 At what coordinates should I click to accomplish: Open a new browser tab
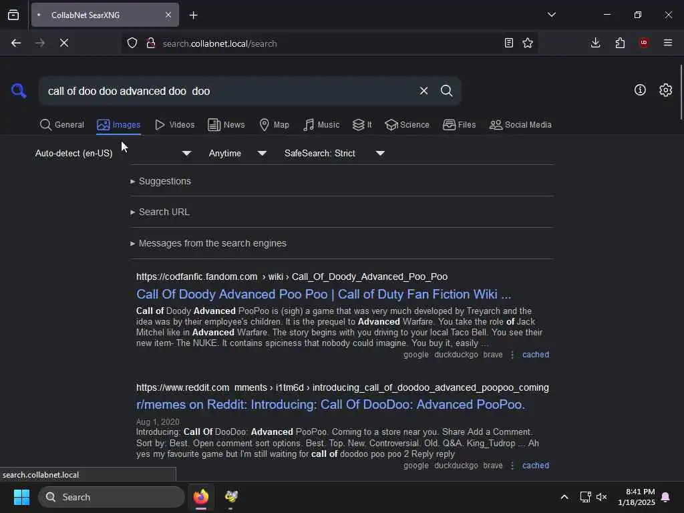(193, 15)
